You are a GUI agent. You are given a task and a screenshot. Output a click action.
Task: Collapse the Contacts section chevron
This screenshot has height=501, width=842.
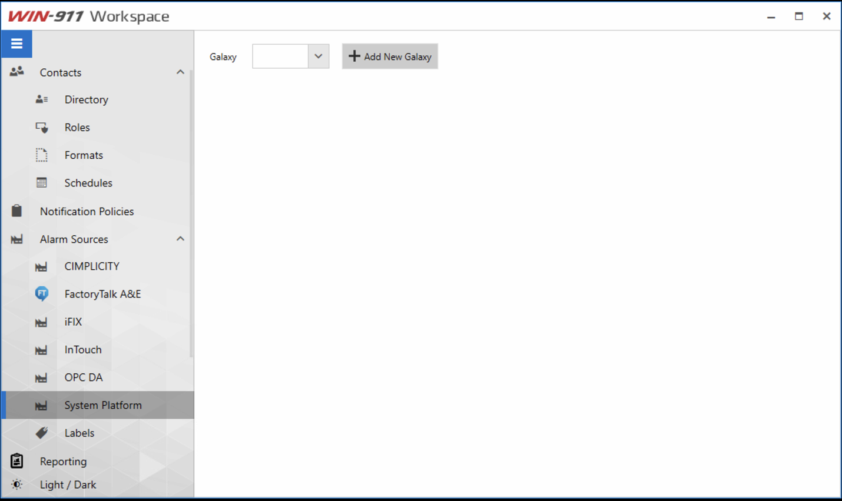180,72
